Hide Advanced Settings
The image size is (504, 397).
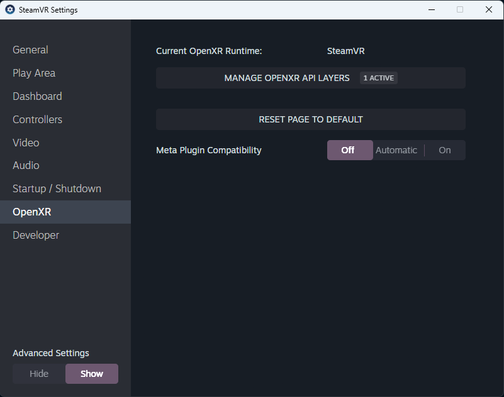[39, 374]
